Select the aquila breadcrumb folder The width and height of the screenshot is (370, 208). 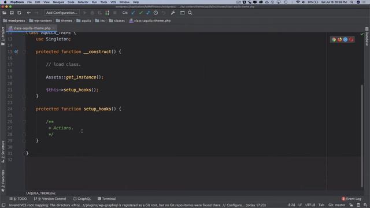84,21
